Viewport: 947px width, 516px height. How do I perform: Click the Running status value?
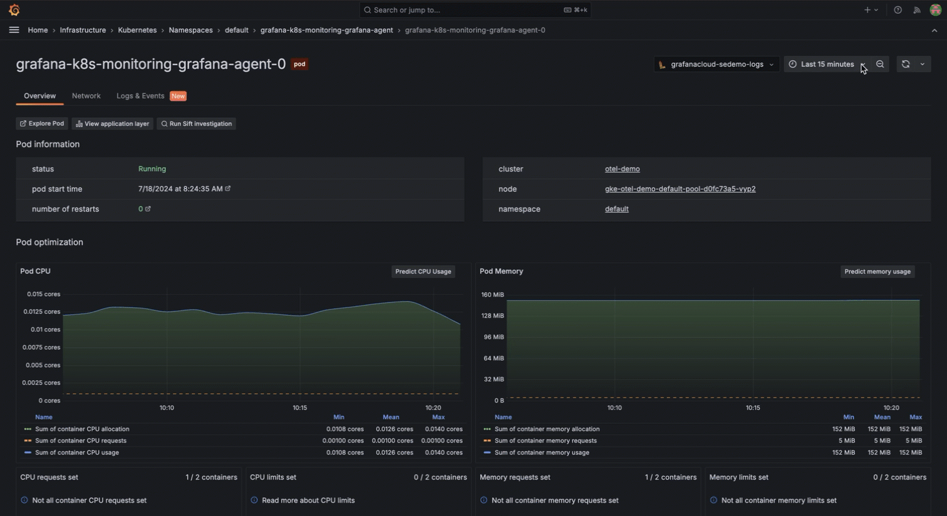tap(152, 168)
